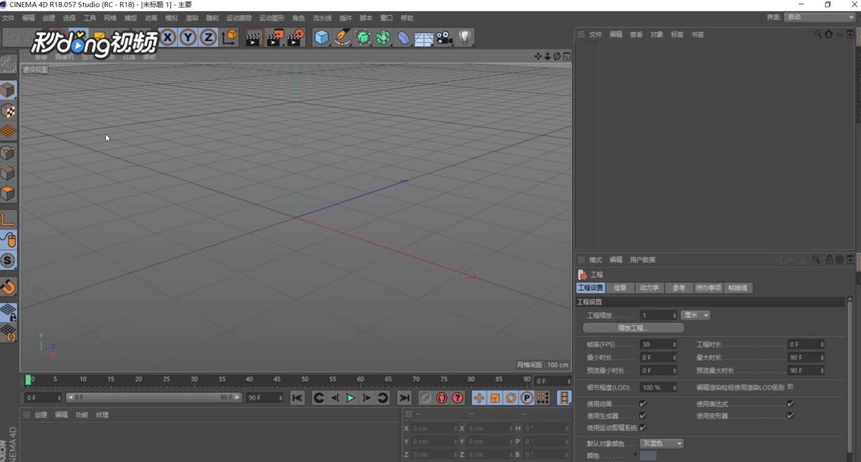Viewport: 861px width, 462px height.
Task: Click the timeline preview range slider bar
Action: point(154,397)
